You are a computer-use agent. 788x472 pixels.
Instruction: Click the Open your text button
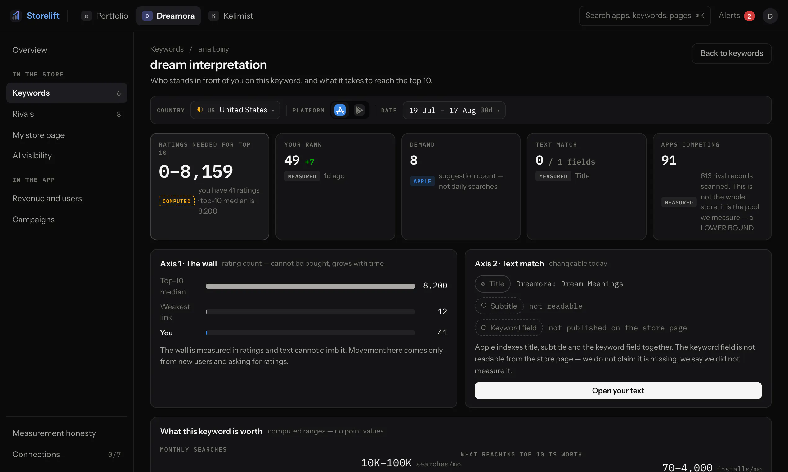618,391
